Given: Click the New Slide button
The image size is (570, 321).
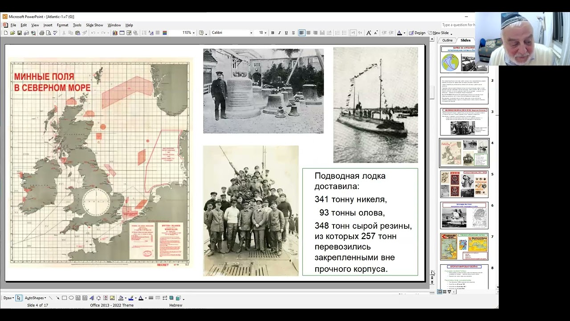Looking at the screenshot, I should pos(440,33).
